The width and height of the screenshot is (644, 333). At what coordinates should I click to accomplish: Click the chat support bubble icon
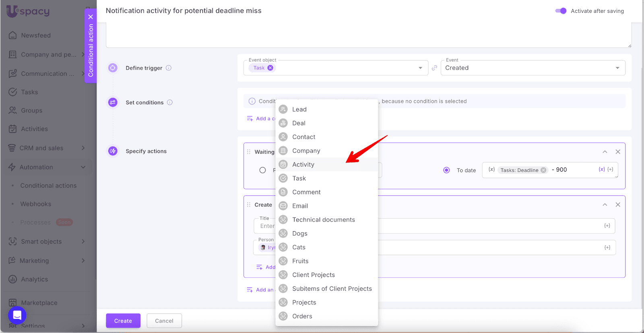(x=17, y=315)
